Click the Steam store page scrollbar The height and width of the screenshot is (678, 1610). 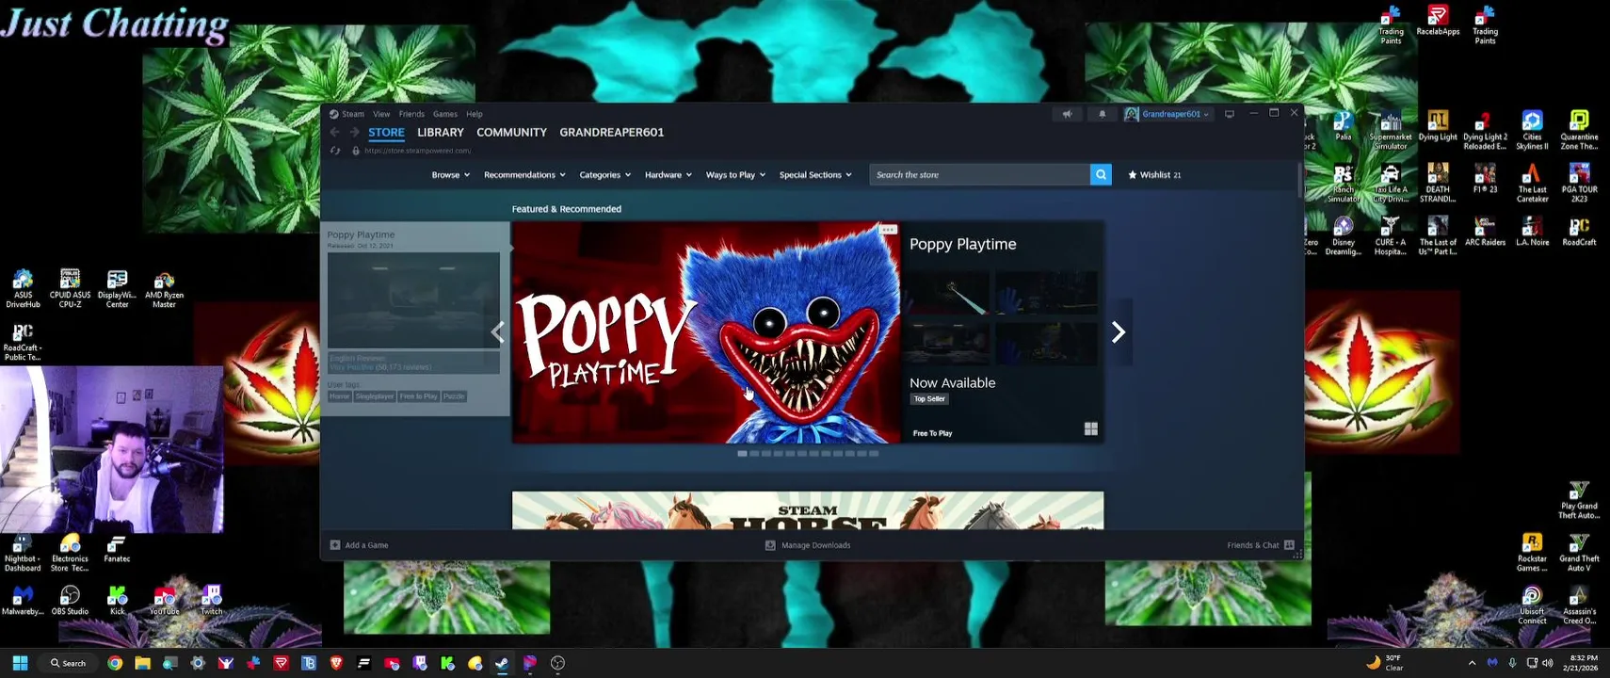tap(1299, 181)
